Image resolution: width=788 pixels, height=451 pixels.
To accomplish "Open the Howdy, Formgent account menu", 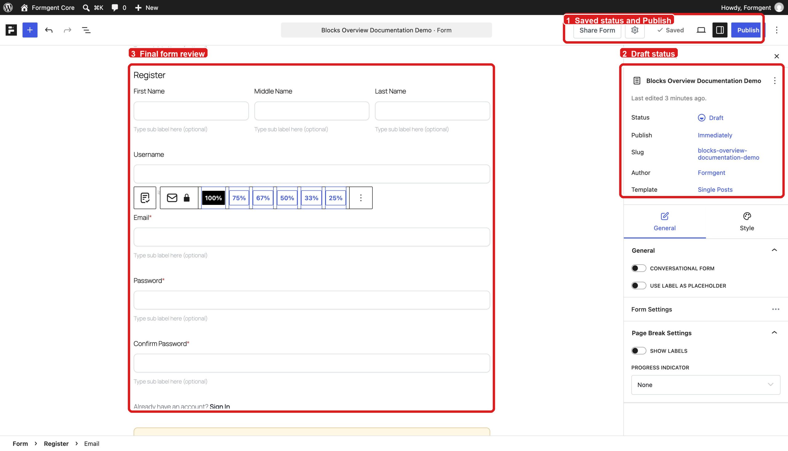I will click(752, 7).
